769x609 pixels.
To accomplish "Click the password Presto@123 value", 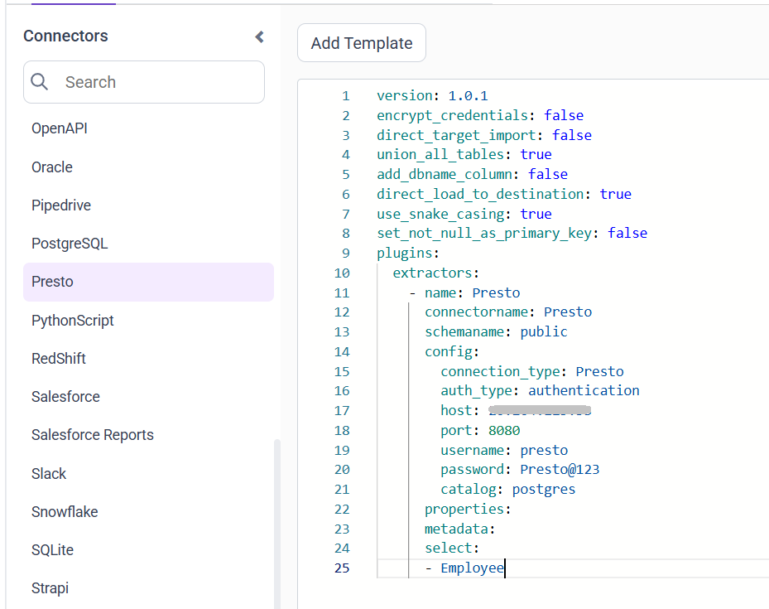I will pos(560,470).
